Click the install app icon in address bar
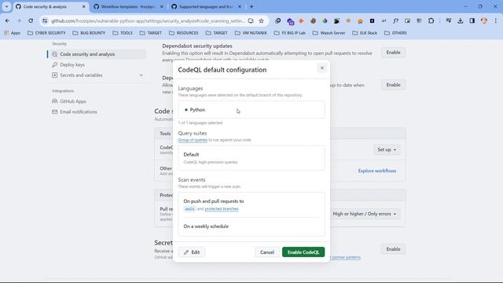503x283 pixels. coord(251,21)
